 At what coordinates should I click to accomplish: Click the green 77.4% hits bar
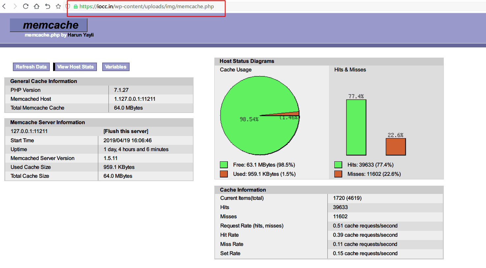click(356, 127)
